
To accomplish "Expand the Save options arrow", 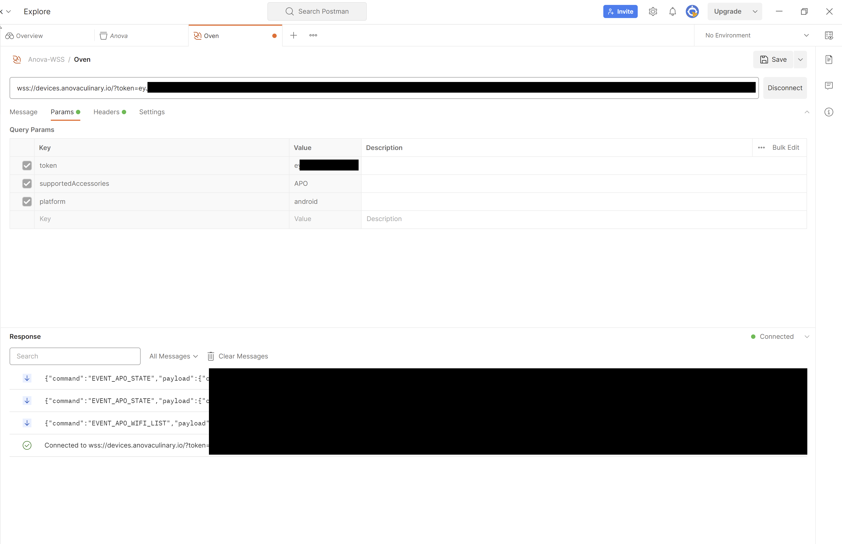I will [800, 59].
